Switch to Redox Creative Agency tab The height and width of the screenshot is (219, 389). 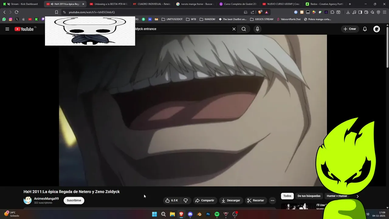pos(324,4)
